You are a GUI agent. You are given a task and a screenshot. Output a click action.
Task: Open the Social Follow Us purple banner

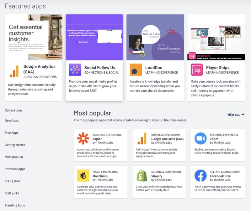tap(94, 37)
